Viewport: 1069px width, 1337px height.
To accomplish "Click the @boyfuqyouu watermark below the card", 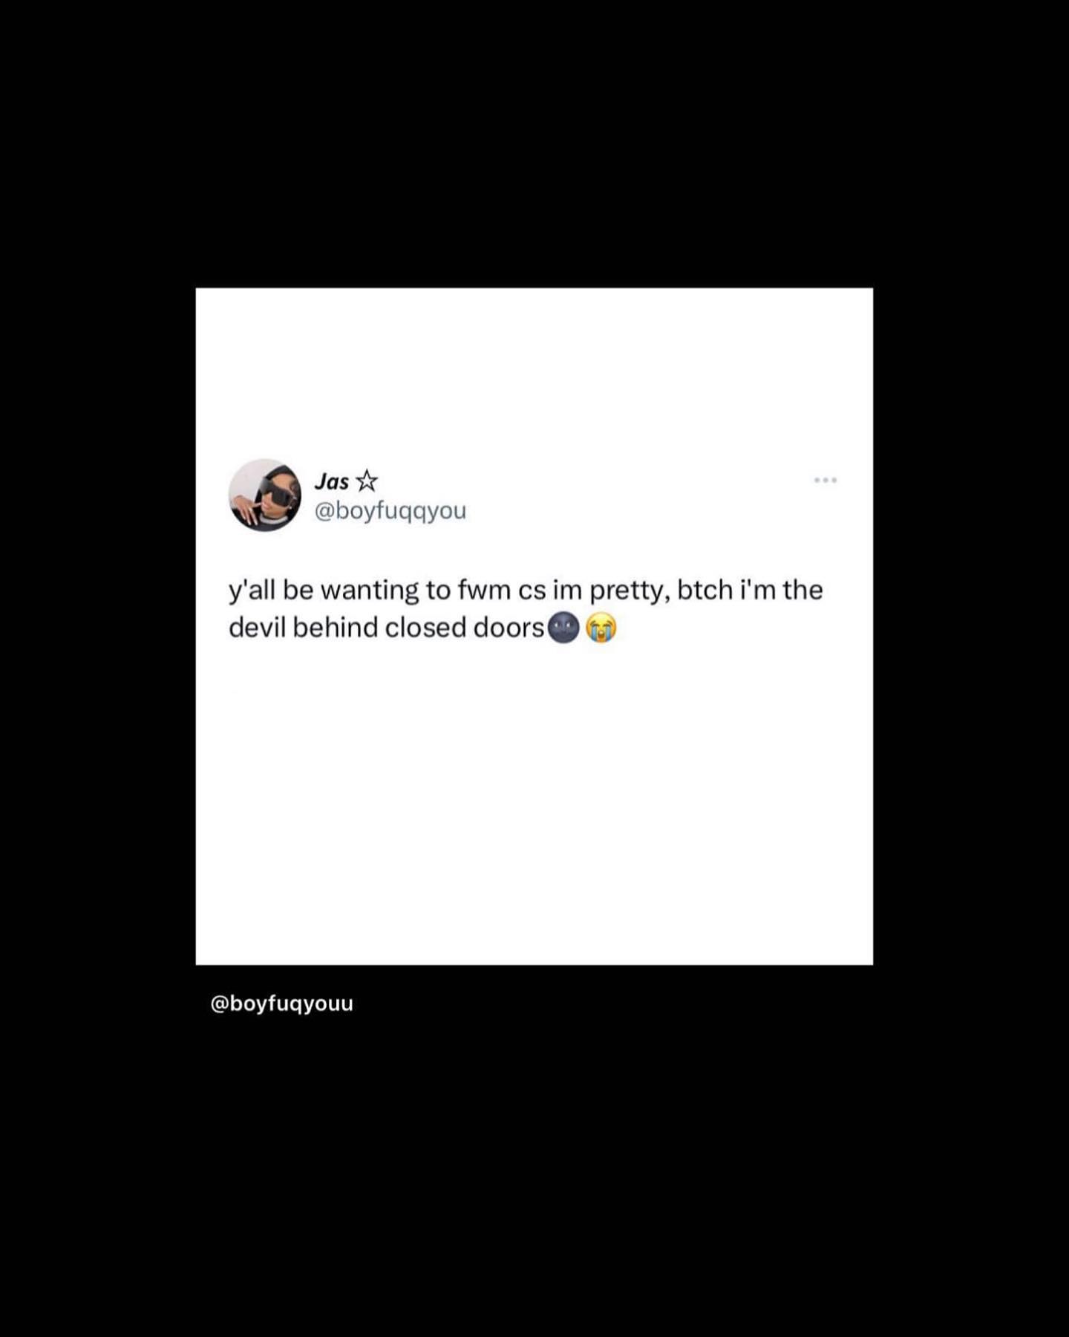I will pos(282,1004).
